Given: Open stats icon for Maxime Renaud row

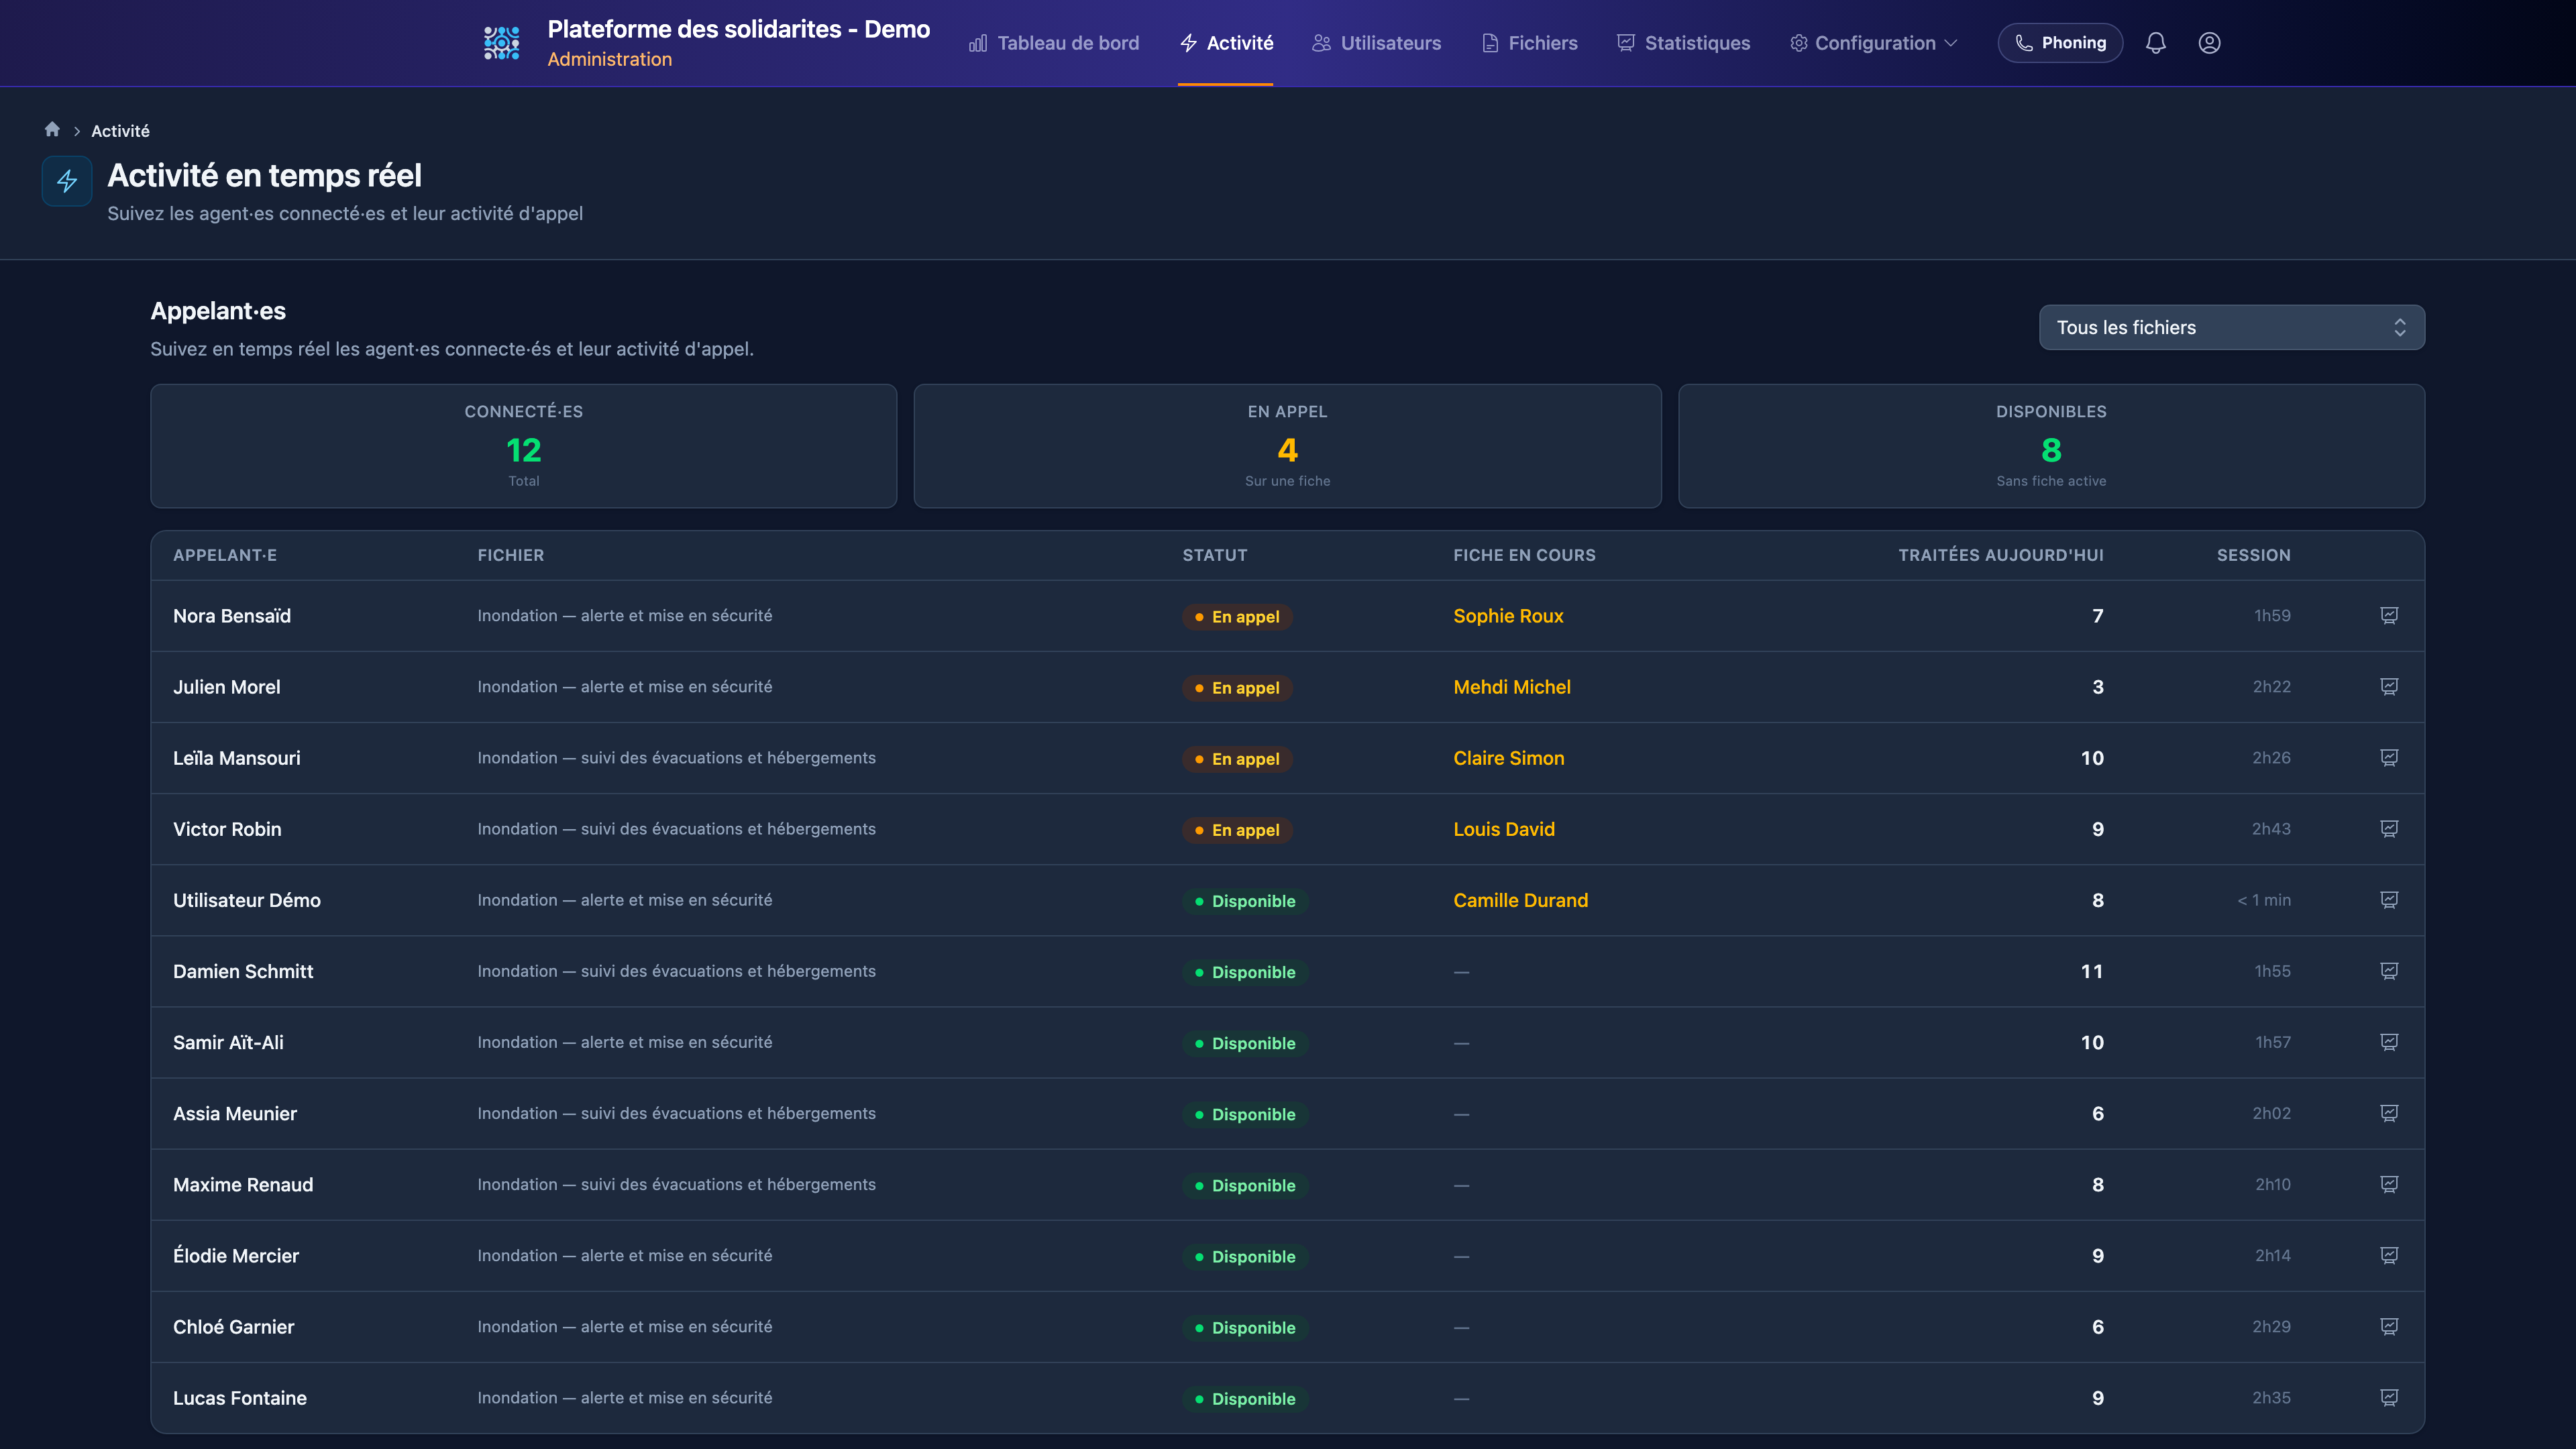Looking at the screenshot, I should coord(2389,1184).
